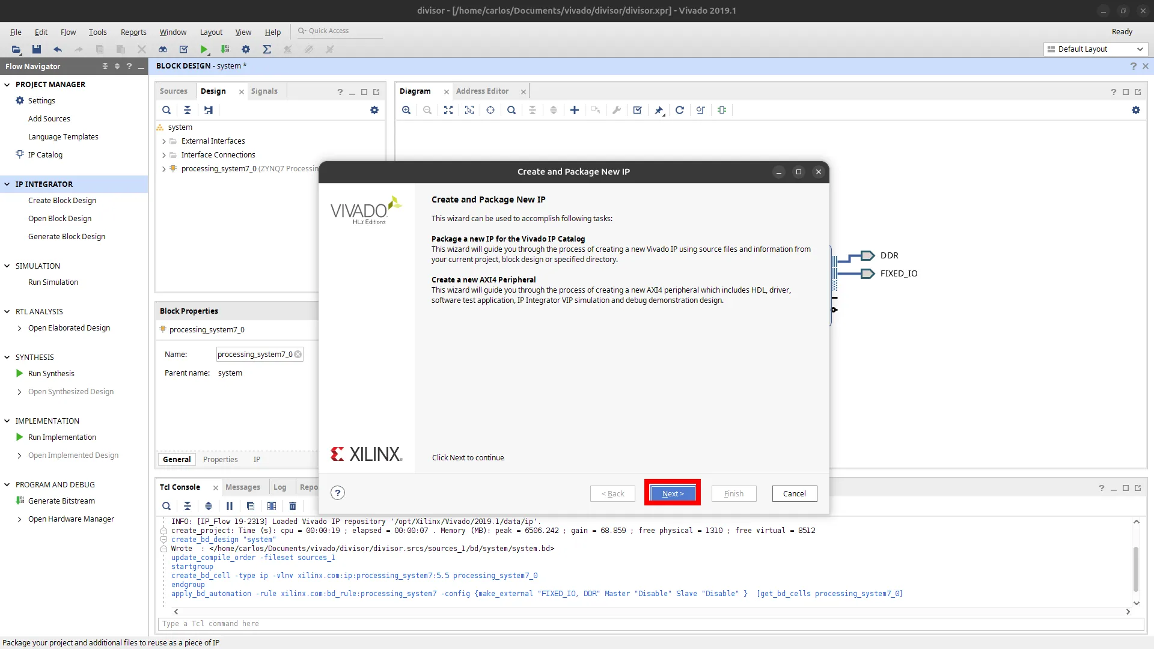Screen dimensions: 1154x649
Task: Click the Undo arrow in main toolbar
Action: tap(58, 49)
